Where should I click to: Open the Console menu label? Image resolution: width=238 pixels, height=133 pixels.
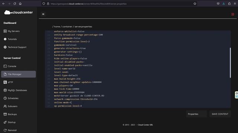[x=12, y=66]
